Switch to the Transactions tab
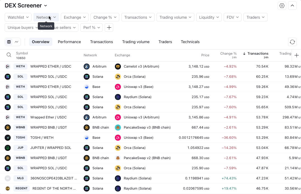This screenshot has width=301, height=194. (101, 42)
